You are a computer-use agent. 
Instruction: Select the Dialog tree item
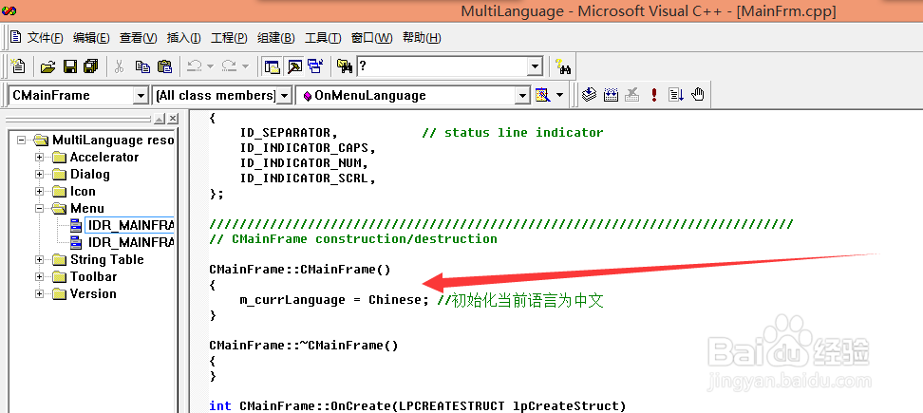coord(89,174)
